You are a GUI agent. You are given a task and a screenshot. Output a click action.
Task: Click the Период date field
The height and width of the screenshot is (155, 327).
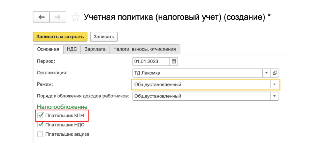pos(151,61)
